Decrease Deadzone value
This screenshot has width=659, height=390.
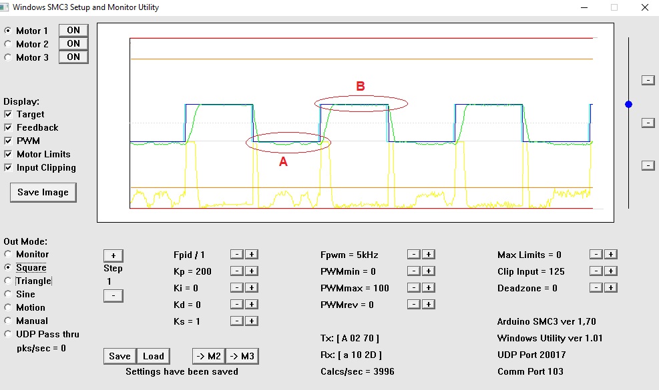[x=596, y=288]
